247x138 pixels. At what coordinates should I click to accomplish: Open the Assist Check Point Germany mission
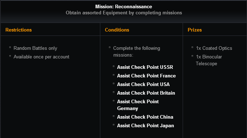138,105
